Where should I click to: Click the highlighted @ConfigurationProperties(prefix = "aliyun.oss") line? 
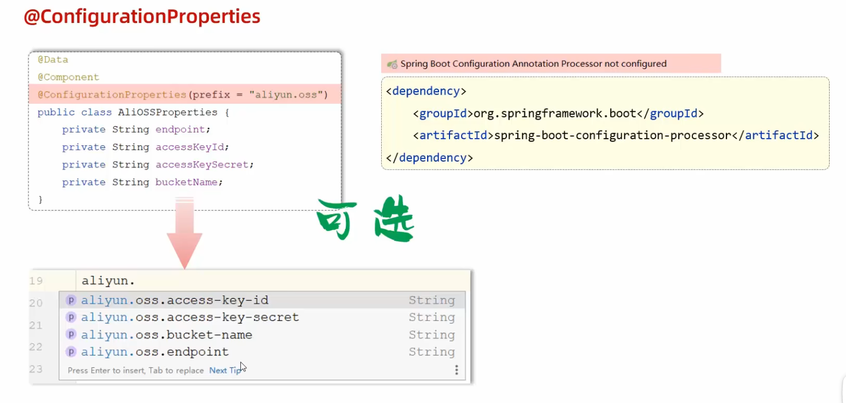pyautogui.click(x=185, y=94)
